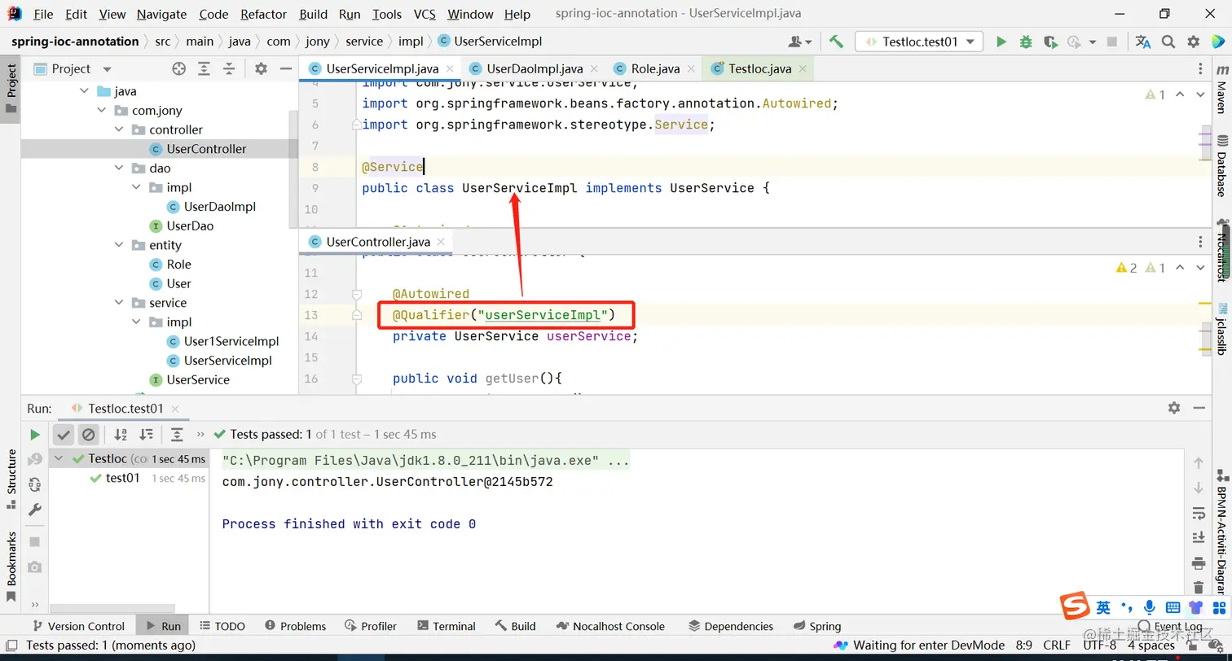Collapse all nodes in Project panel
Screen dimensions: 1232x661
click(x=229, y=69)
